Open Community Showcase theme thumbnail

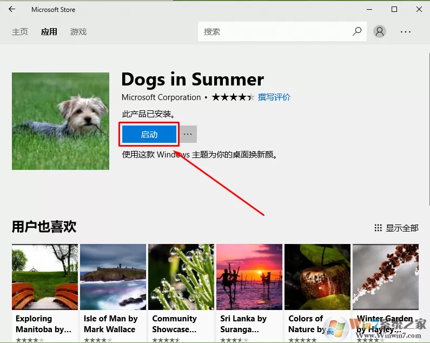[x=181, y=277]
